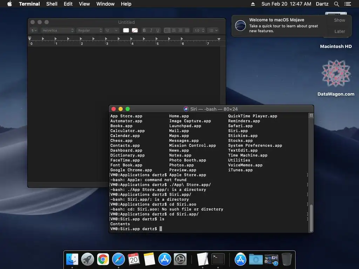Align text left in TextEdit

point(167,30)
